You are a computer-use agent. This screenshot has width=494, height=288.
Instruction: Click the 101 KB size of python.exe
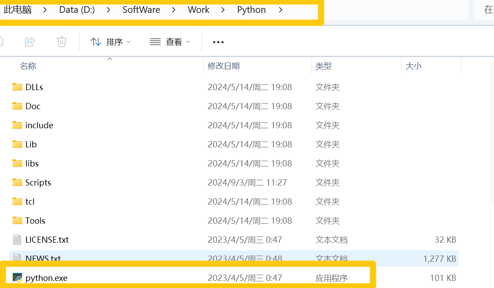[443, 278]
